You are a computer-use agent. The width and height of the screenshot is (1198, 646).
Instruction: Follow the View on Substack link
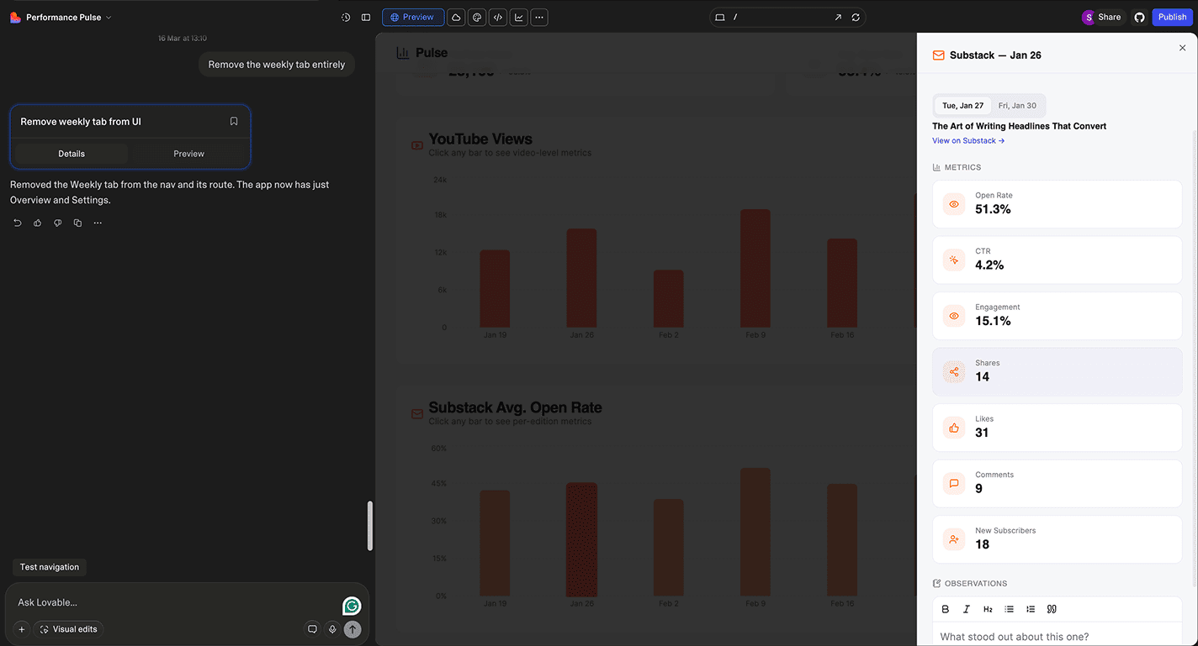click(968, 141)
